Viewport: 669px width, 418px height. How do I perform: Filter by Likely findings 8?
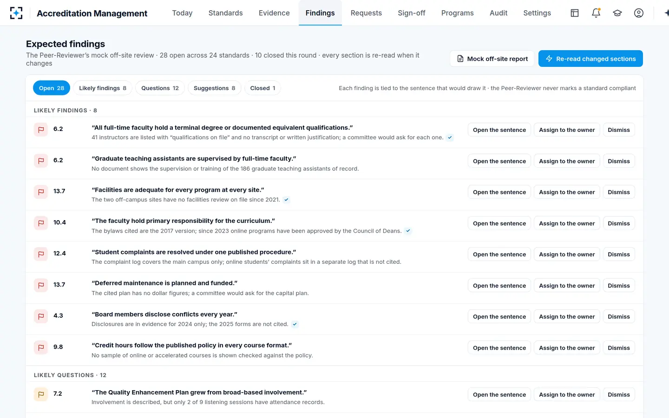click(x=103, y=88)
